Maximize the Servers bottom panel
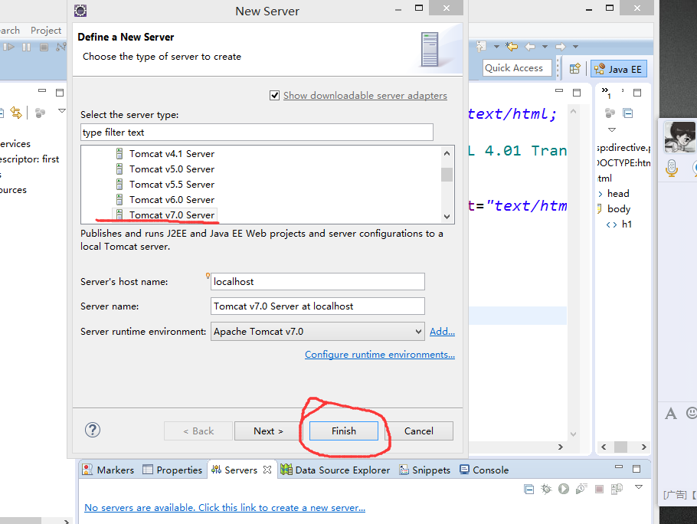The image size is (697, 524). (x=636, y=468)
